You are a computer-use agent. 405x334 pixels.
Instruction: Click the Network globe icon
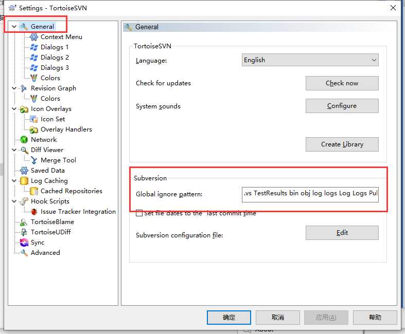[x=24, y=140]
